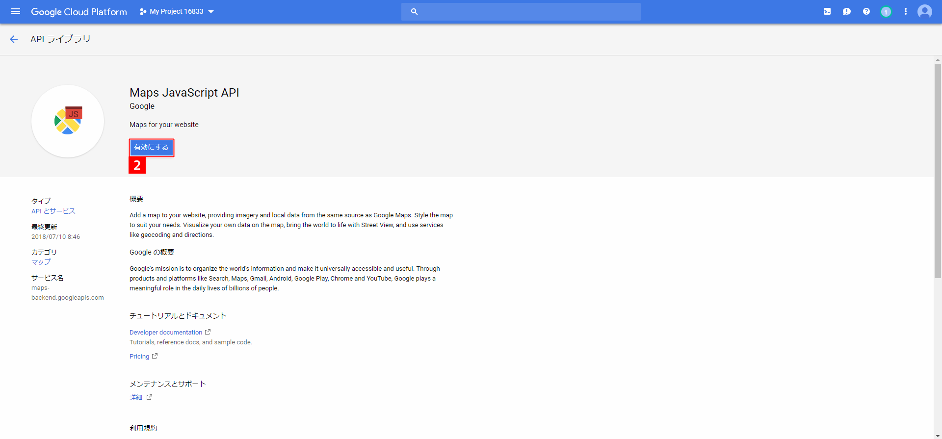Image resolution: width=942 pixels, height=439 pixels.
Task: Open the send feedback icon
Action: pos(847,11)
